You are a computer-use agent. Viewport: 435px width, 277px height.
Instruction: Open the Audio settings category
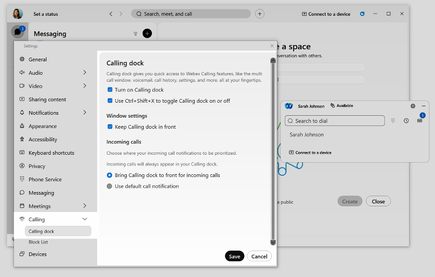click(35, 73)
